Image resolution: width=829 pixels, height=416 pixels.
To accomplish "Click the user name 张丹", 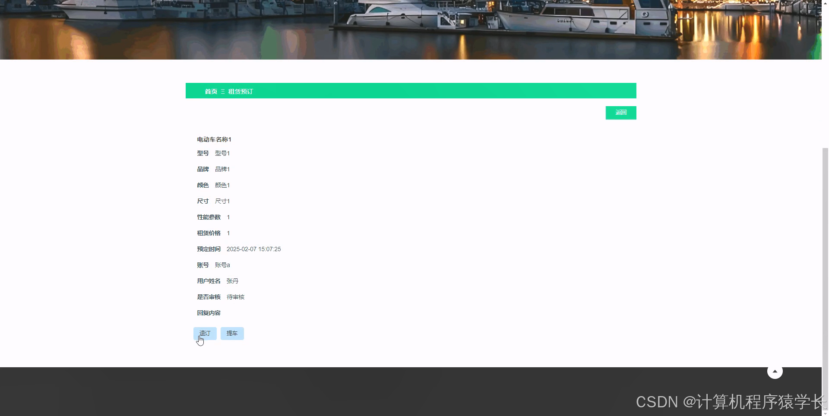I will (x=232, y=281).
